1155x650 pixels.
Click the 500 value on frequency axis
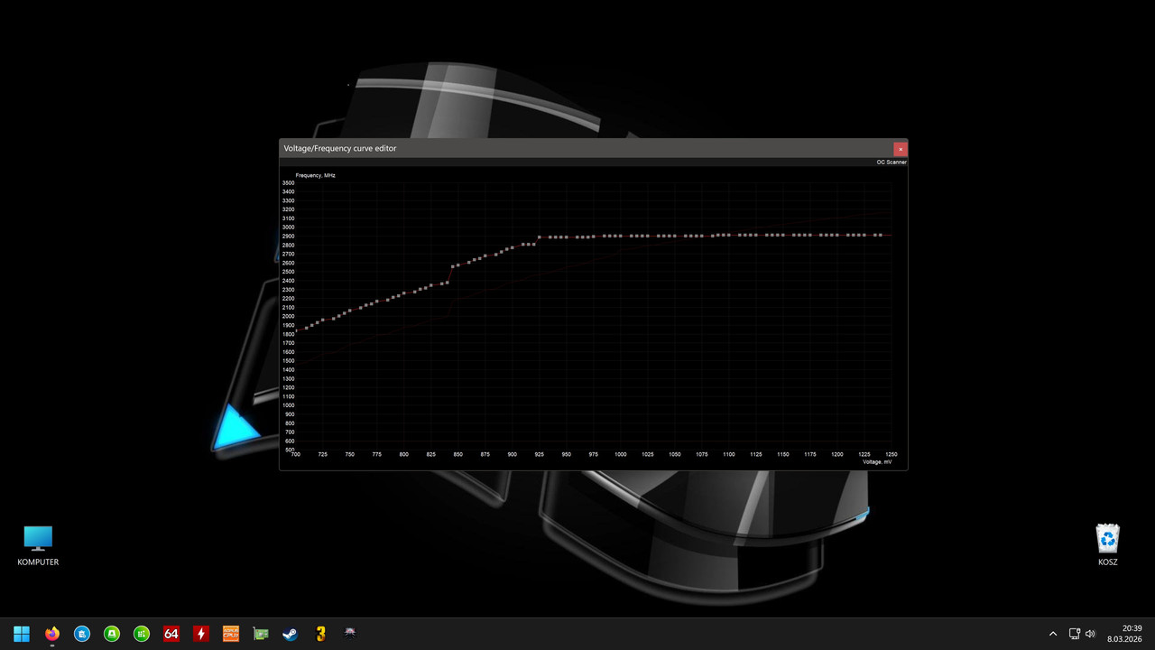pyautogui.click(x=289, y=450)
